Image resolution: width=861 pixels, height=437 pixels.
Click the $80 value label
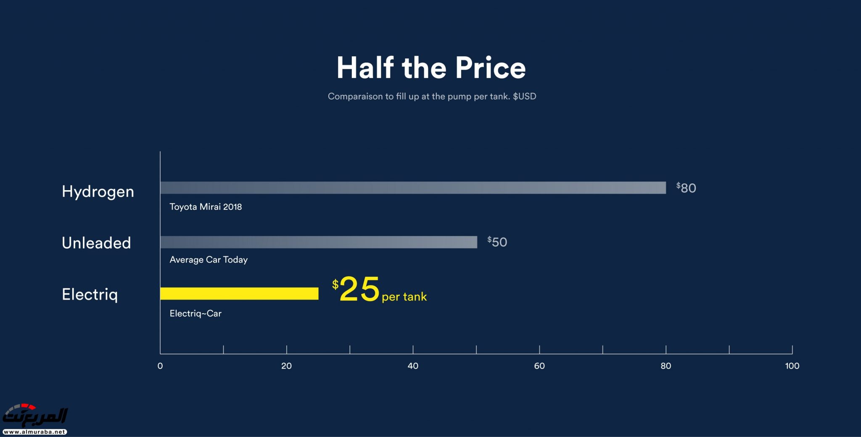(x=686, y=188)
